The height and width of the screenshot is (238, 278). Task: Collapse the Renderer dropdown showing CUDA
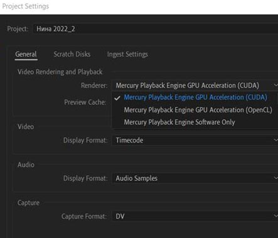tap(195, 85)
